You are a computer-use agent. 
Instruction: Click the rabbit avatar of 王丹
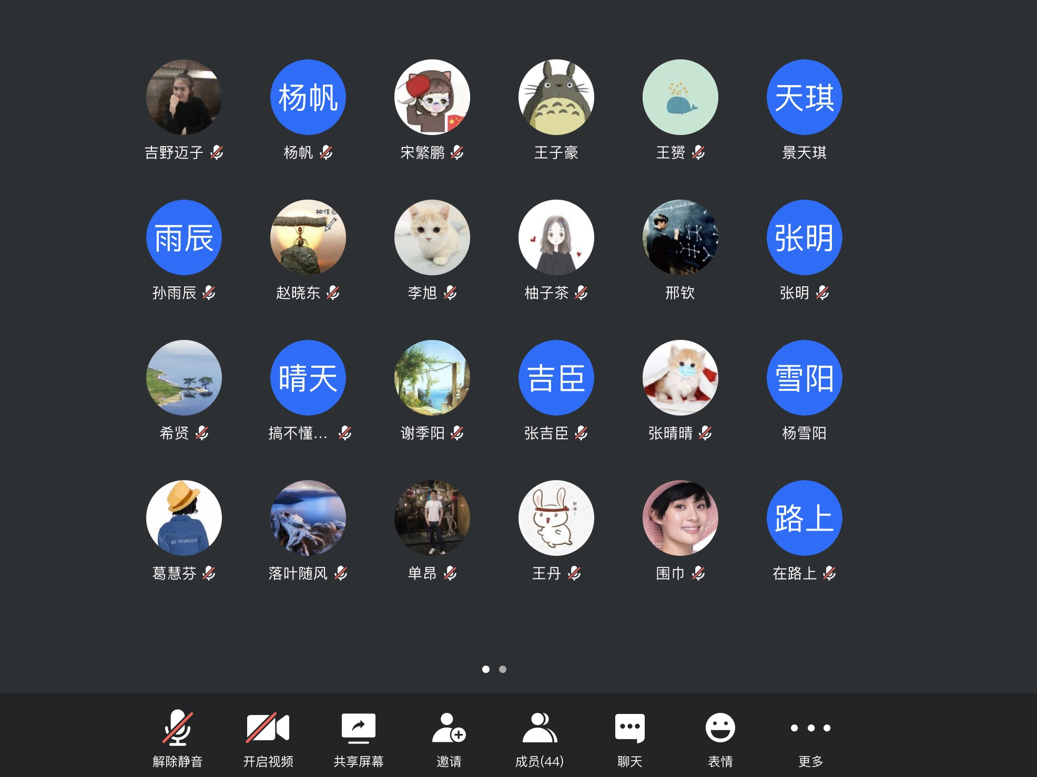(556, 518)
